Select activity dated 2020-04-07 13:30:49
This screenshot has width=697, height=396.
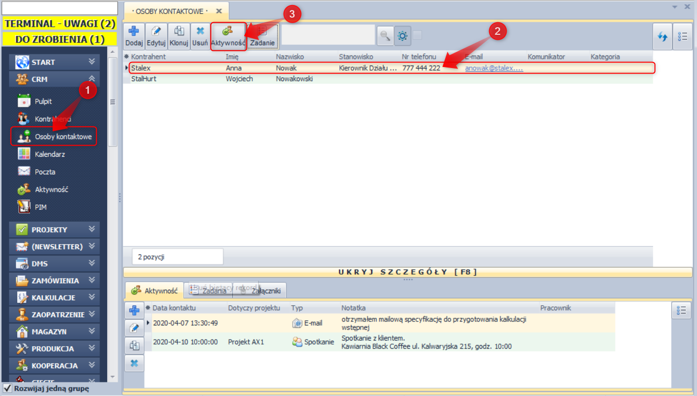(185, 323)
